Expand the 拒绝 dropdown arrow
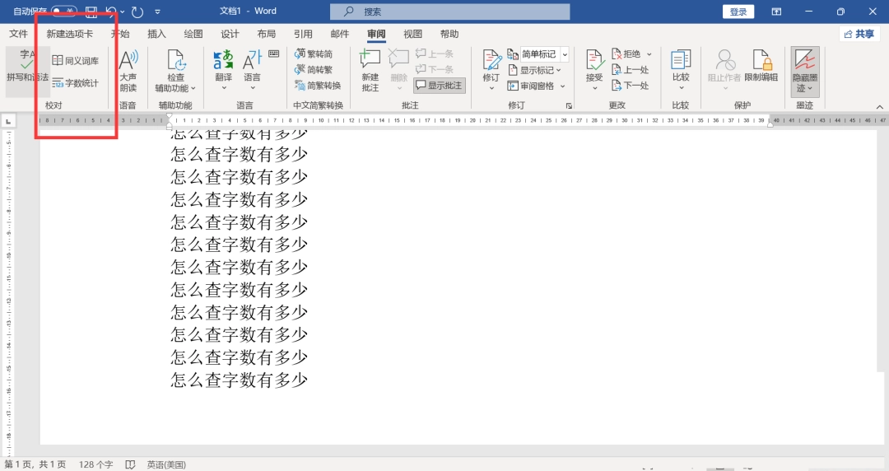This screenshot has width=889, height=471. click(x=649, y=54)
